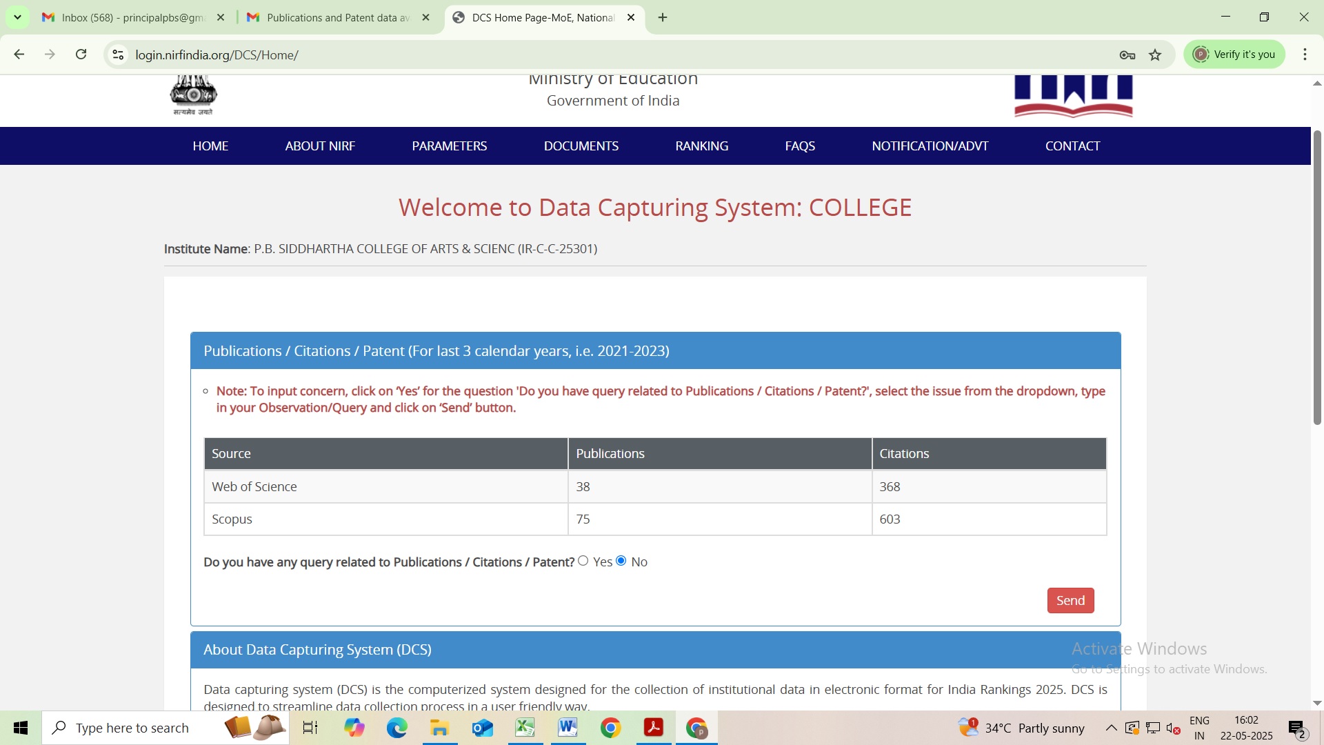
Task: Open RANKING in navigation bar
Action: [x=701, y=146]
